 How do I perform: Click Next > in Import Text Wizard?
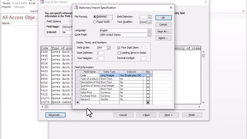pyautogui.click(x=169, y=115)
